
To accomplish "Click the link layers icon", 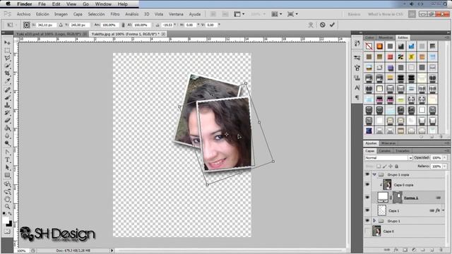I will 387,250.
